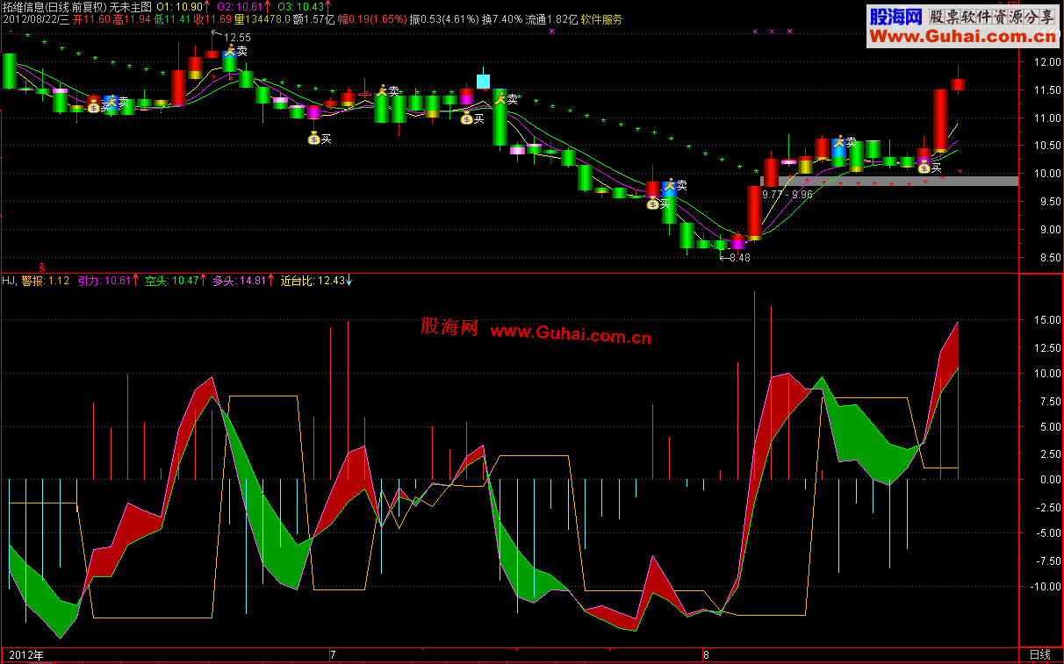The width and height of the screenshot is (1064, 664).
Task: Click the HJ sub-indicator name
Action: pos(10,281)
